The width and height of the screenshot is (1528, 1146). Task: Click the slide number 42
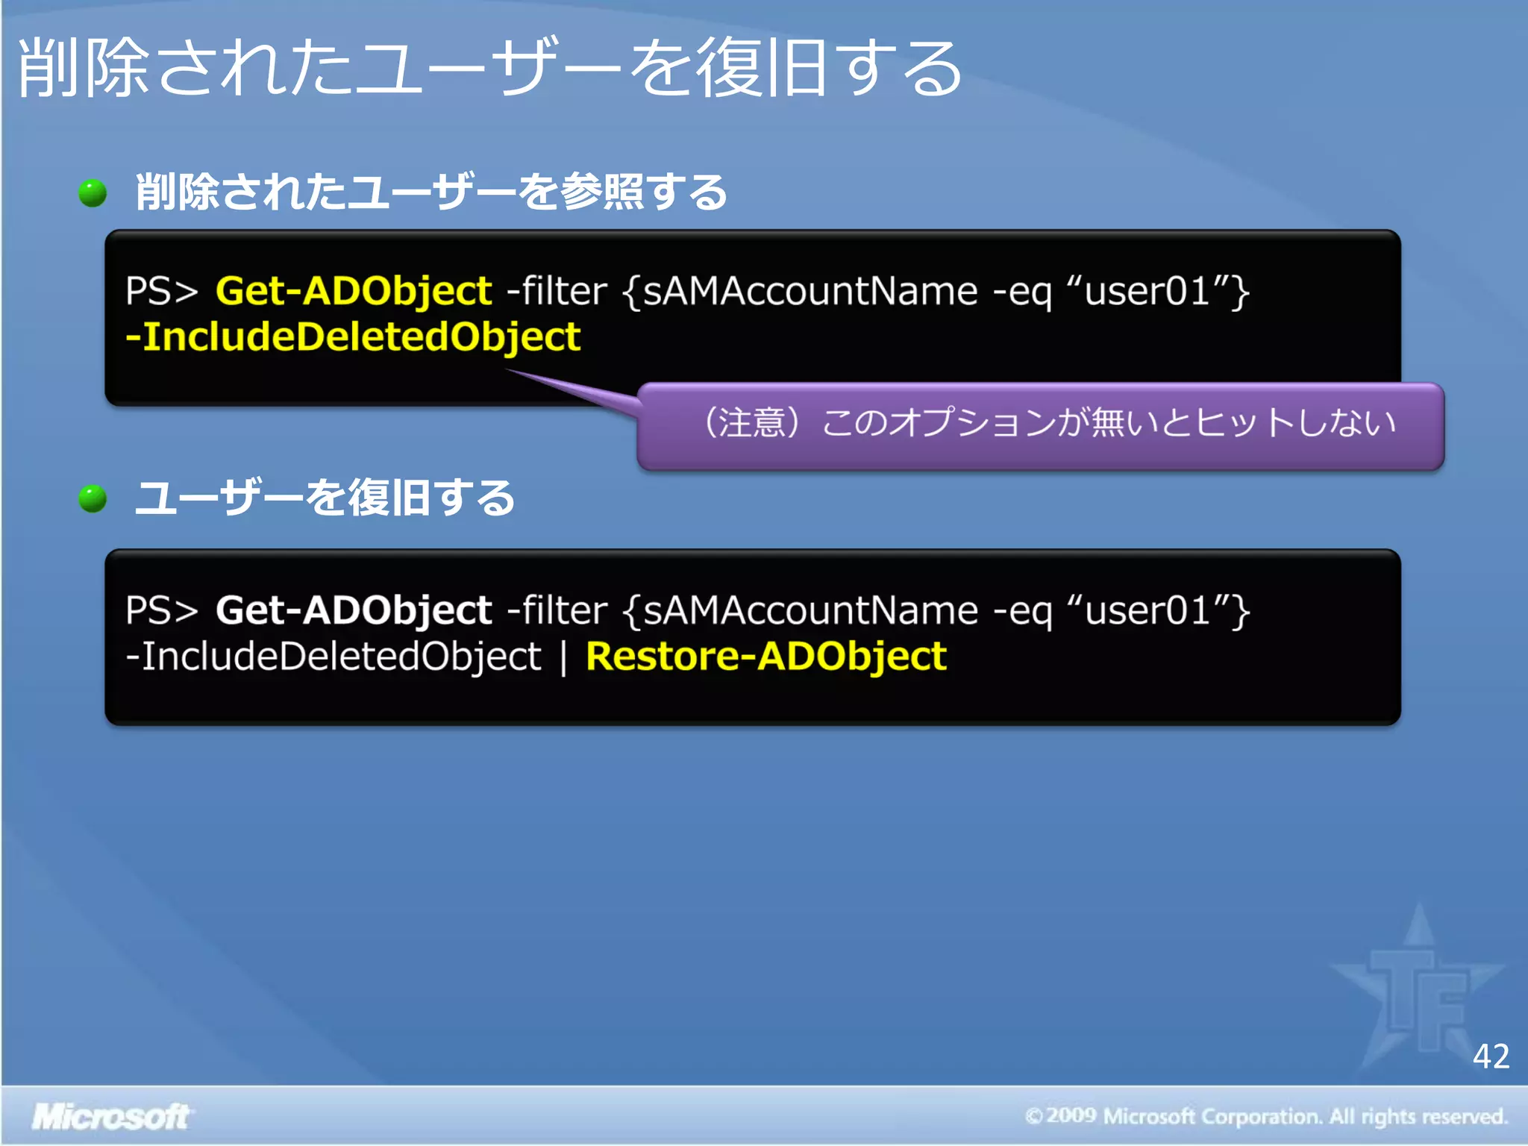1491,1056
